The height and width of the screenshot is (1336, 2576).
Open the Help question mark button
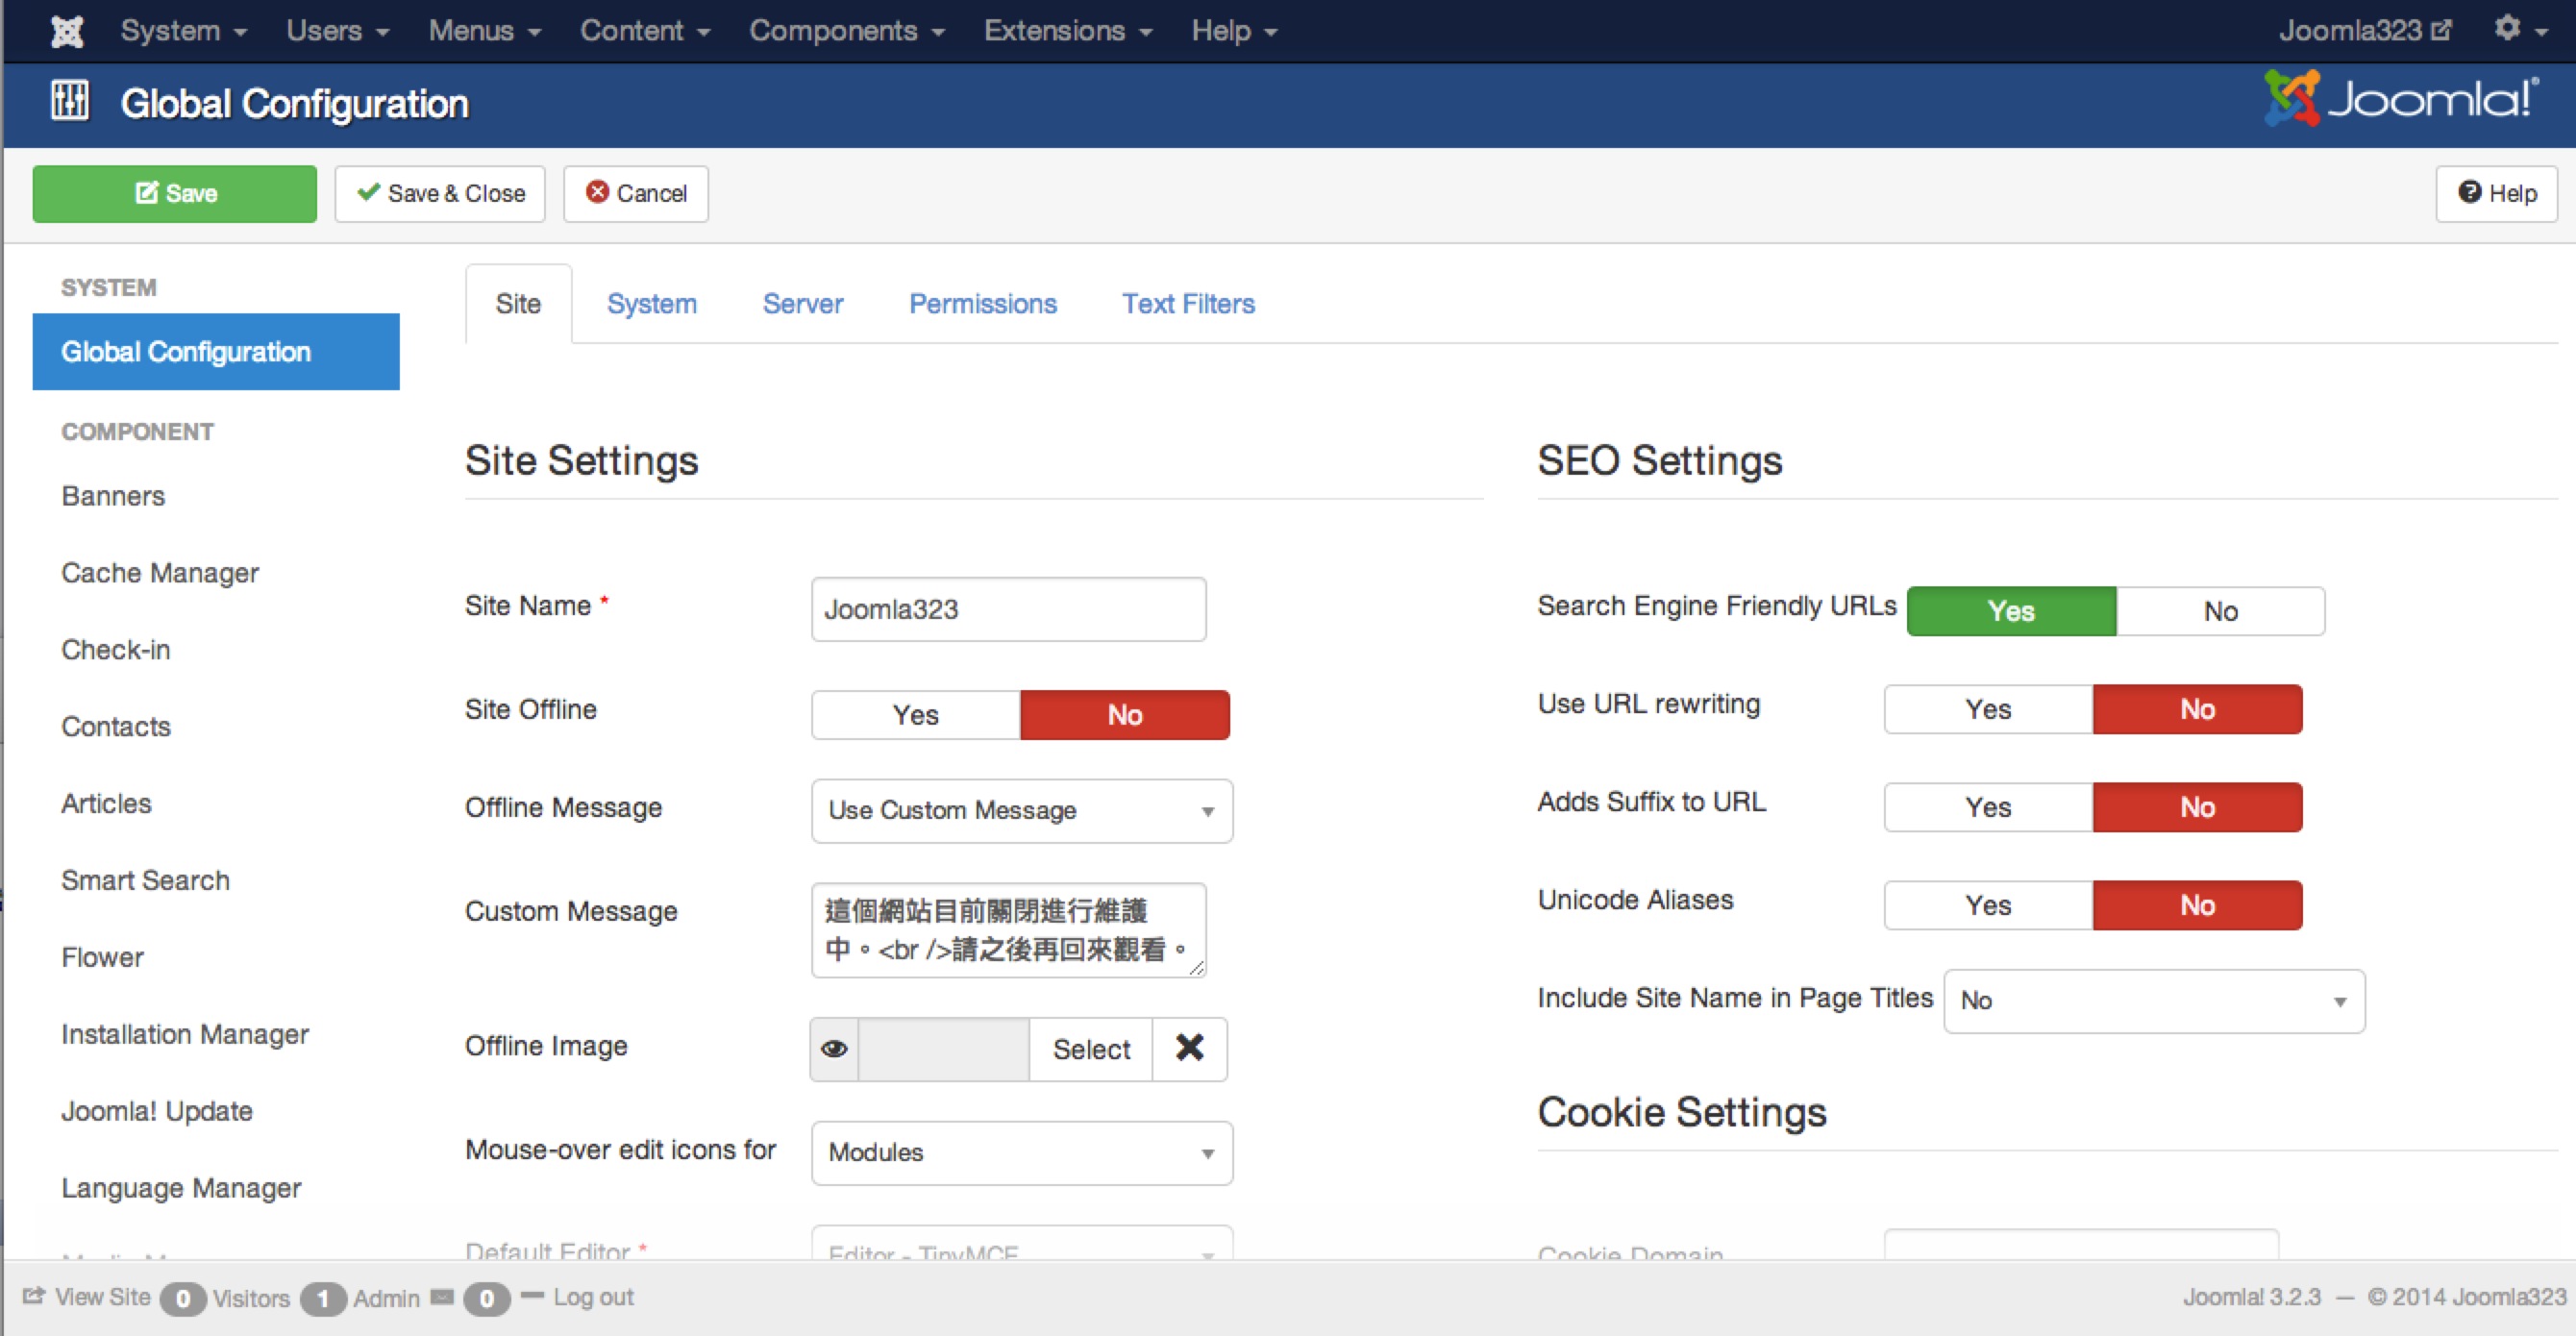2497,193
